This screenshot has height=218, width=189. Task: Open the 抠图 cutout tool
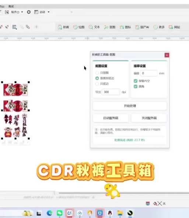click(110, 27)
